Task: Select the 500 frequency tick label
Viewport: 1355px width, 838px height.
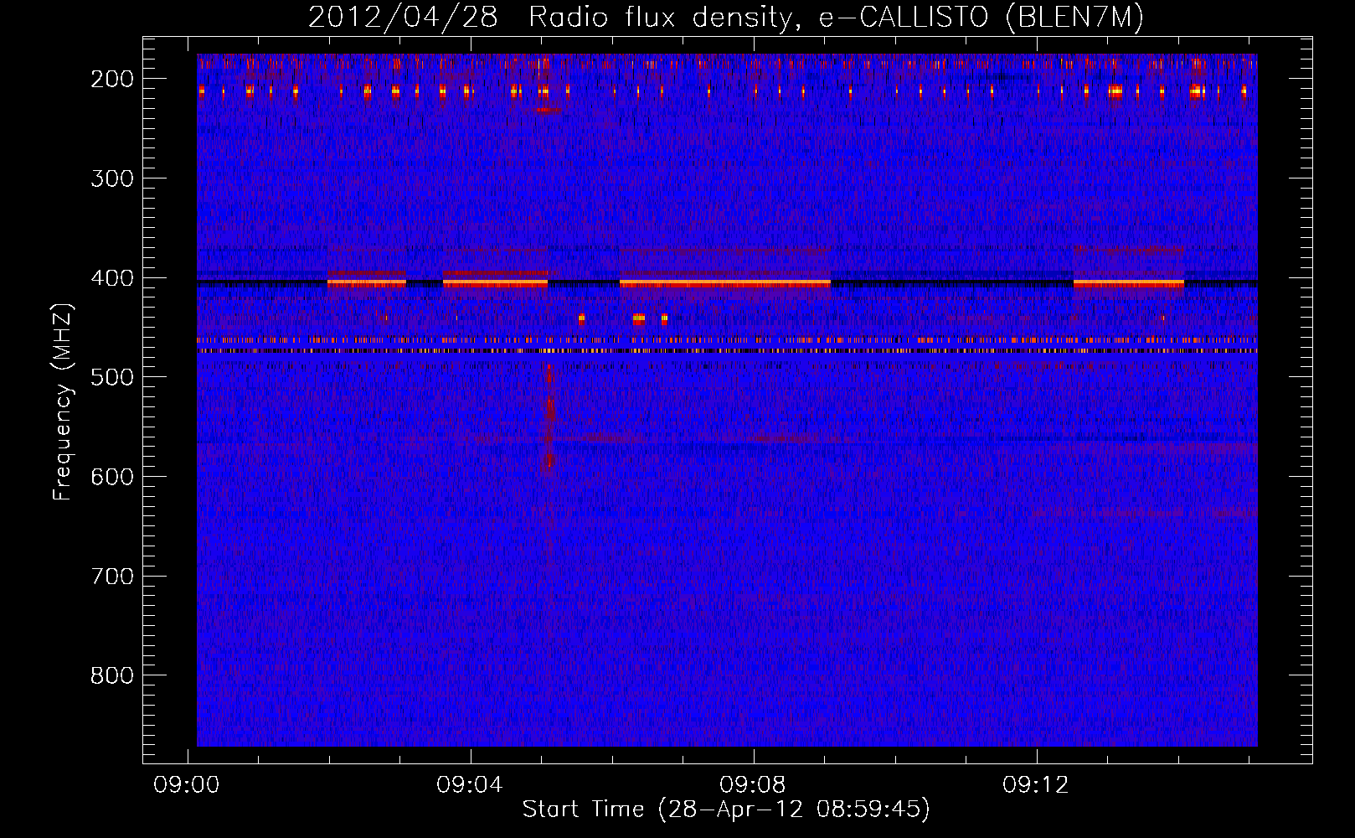Action: 112,377
